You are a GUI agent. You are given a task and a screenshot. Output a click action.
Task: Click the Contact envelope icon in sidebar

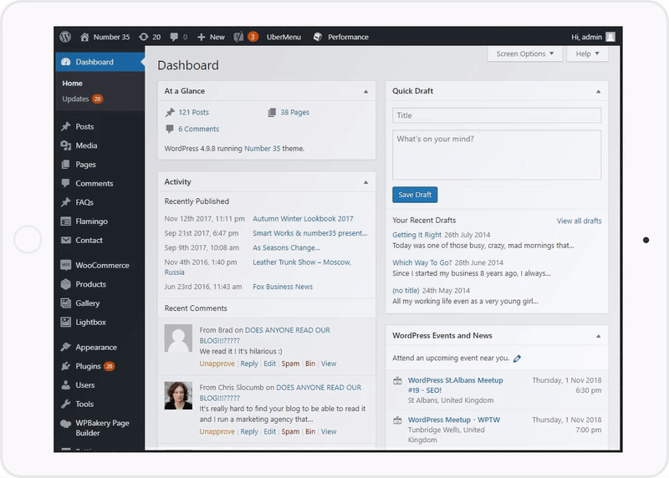tap(66, 240)
